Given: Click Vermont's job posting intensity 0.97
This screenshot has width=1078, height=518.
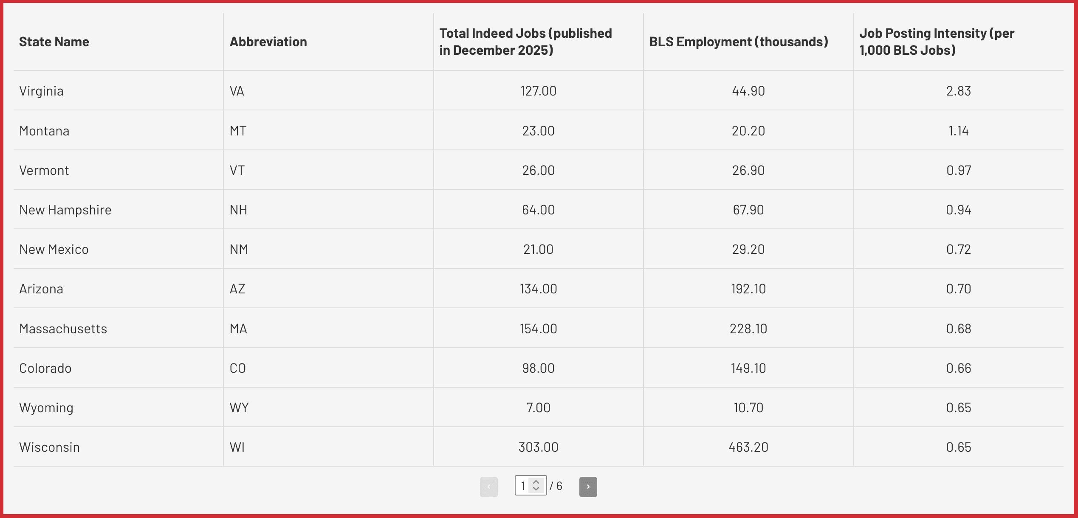Looking at the screenshot, I should [958, 170].
